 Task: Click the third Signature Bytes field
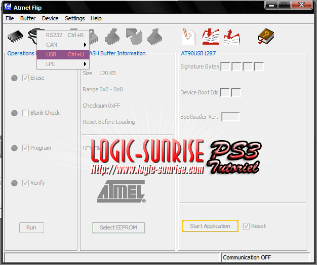[x=248, y=67]
